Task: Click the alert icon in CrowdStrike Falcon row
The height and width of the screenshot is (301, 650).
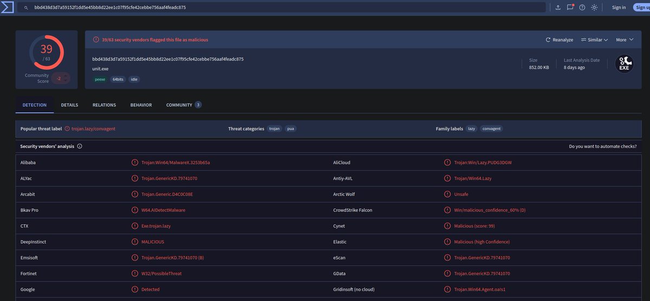Action: (447, 210)
